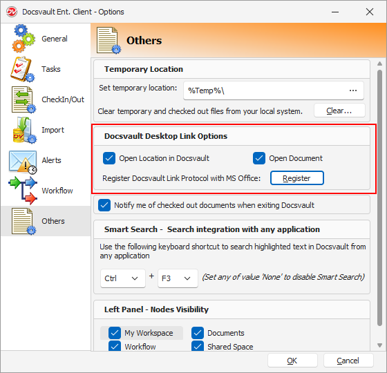The image size is (387, 373).
Task: Click the Workflow arrows icon
Action: [23, 191]
